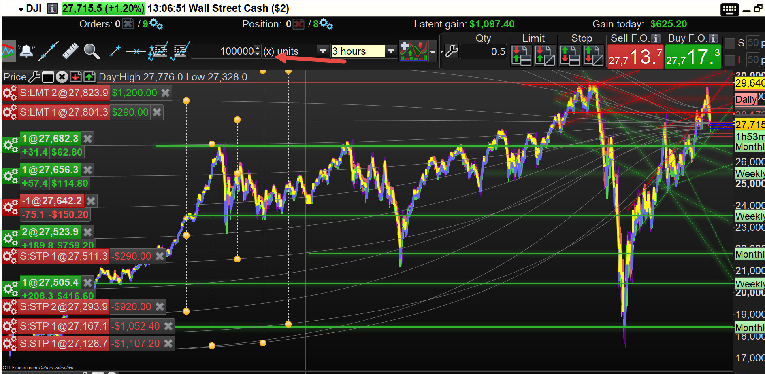
Task: Expand the trading panel side arrow
Action: pos(441,52)
